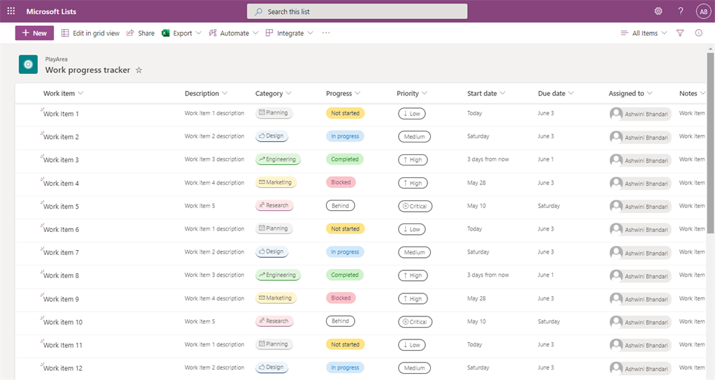Open the Priority column header menu
This screenshot has width=715, height=380.
tap(412, 94)
